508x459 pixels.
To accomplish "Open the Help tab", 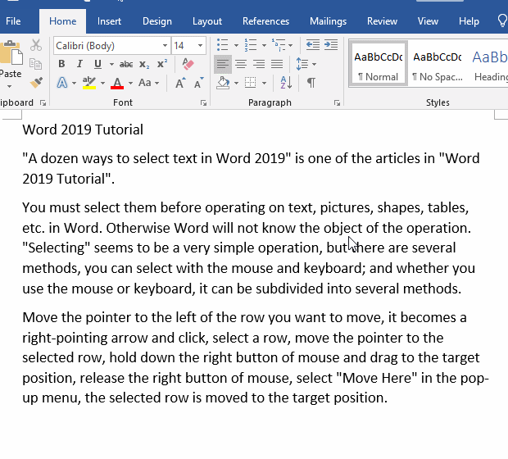I will (x=469, y=21).
